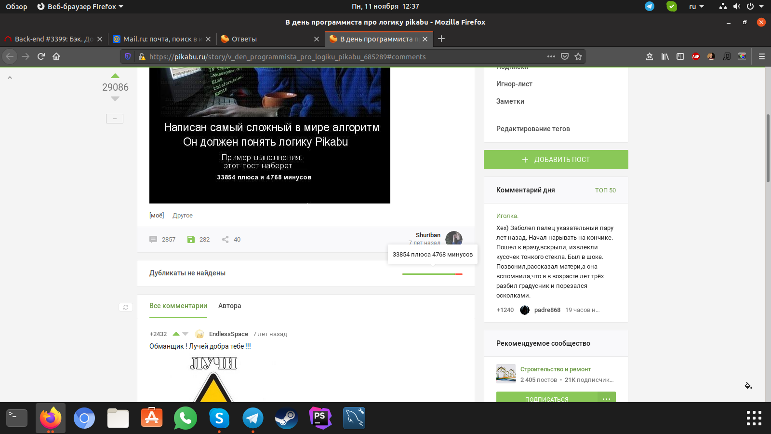Save the page to Pocket
Image resolution: width=771 pixels, height=434 pixels.
(x=565, y=56)
